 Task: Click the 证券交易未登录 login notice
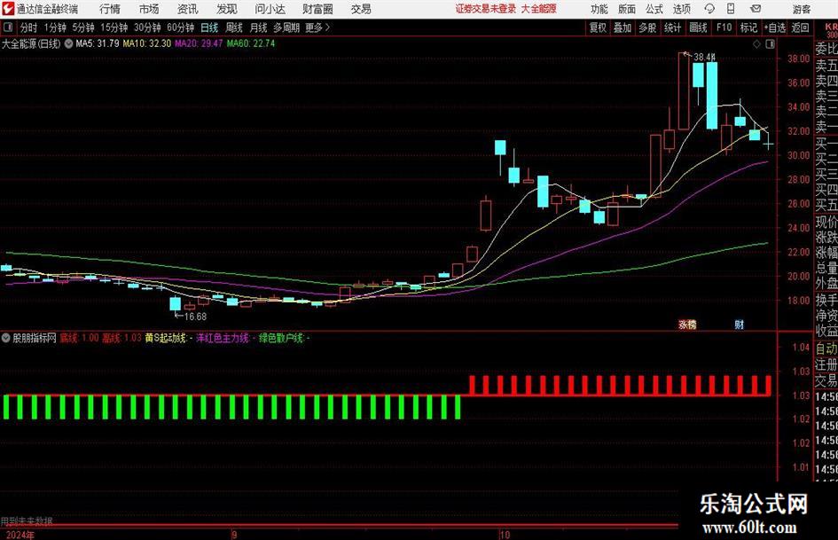486,9
